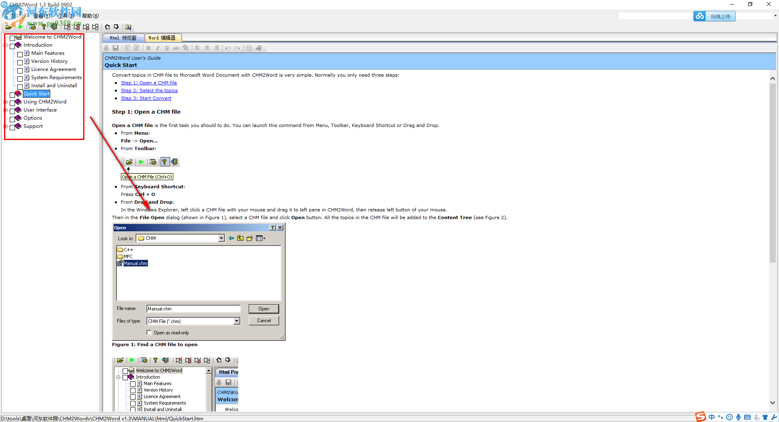
Task: Click the exit door icon in toolbar
Action: 54,27
